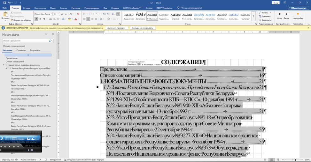
Task: Toggle show paragraph marks (¶)
Action: click(118, 14)
